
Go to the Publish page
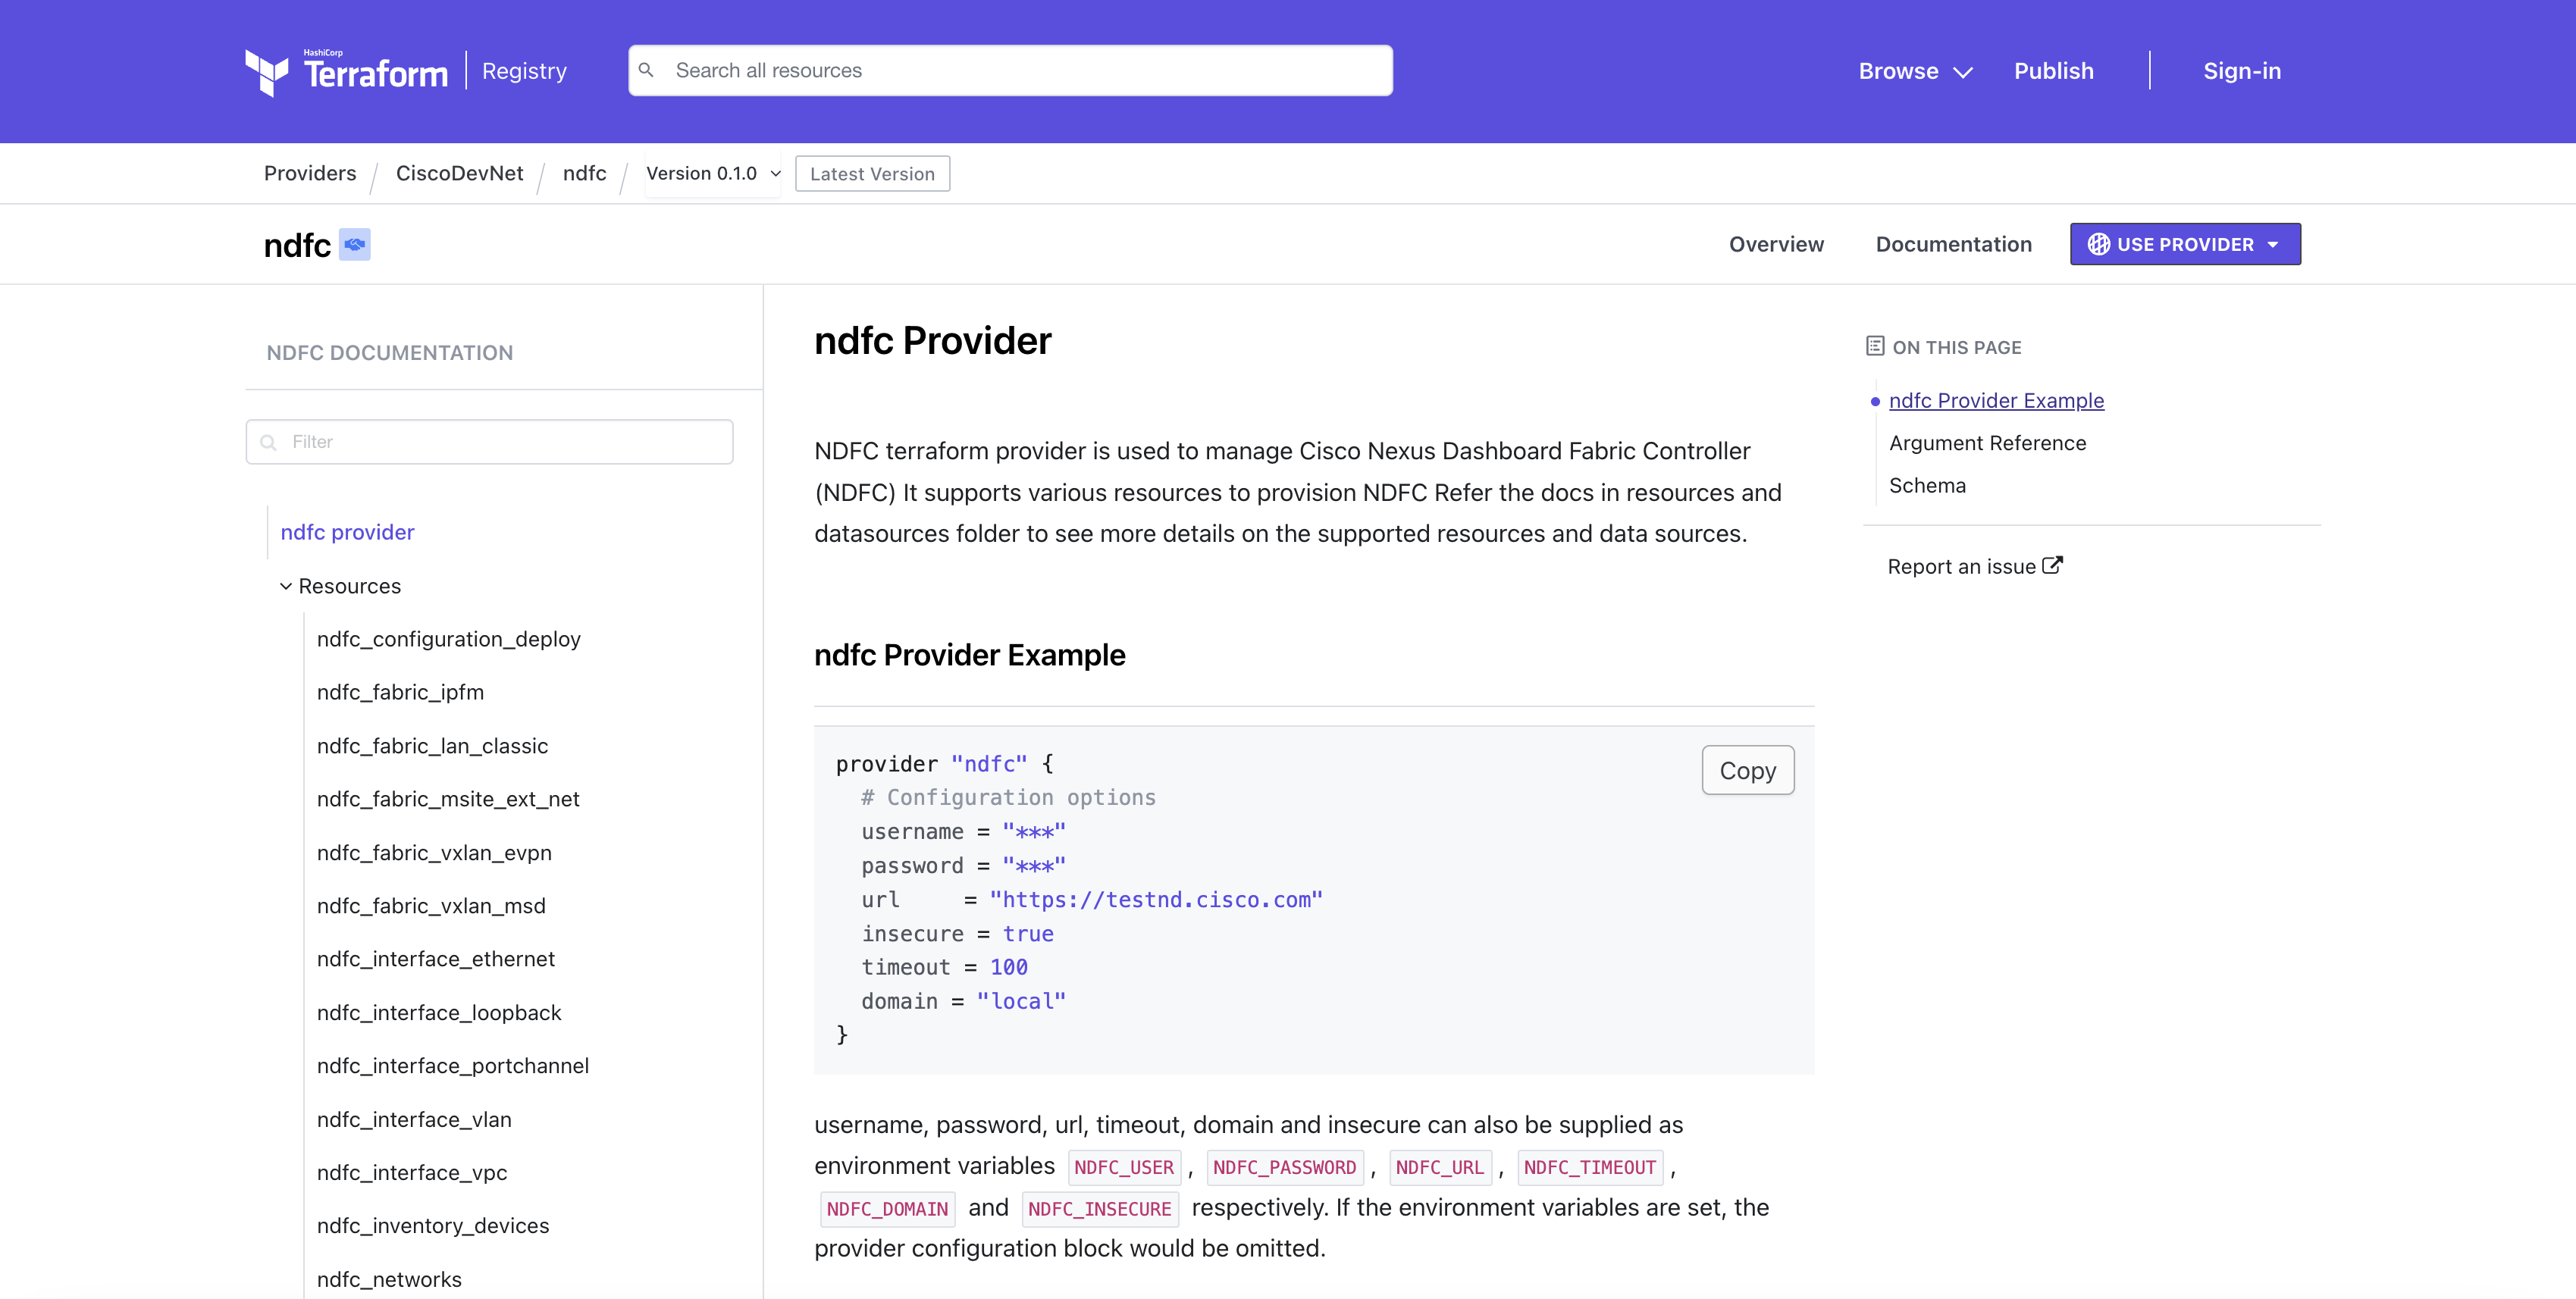coord(2053,71)
